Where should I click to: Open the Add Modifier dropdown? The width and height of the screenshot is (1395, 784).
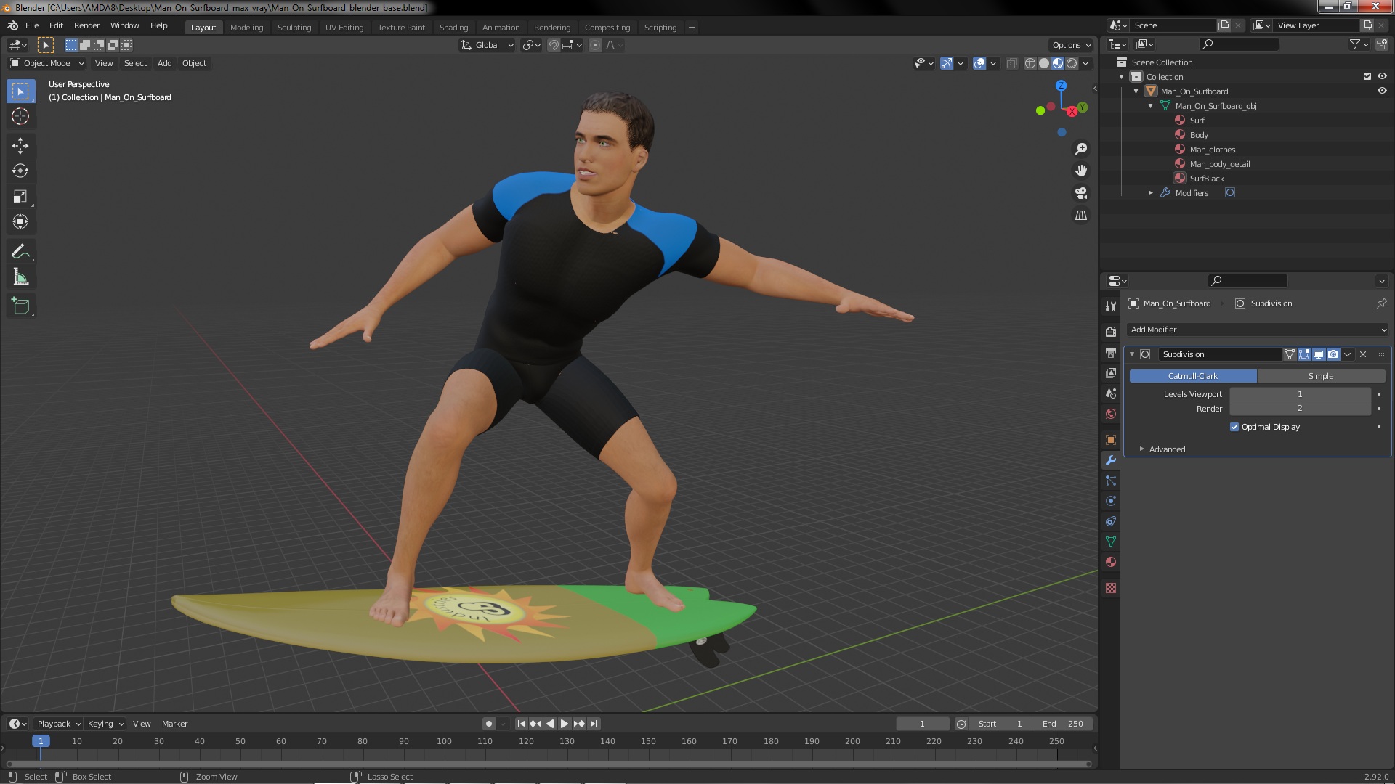[x=1258, y=330]
